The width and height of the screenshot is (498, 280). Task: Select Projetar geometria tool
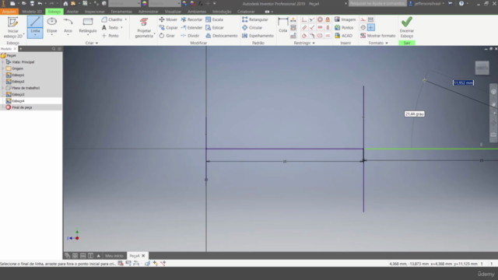144,28
